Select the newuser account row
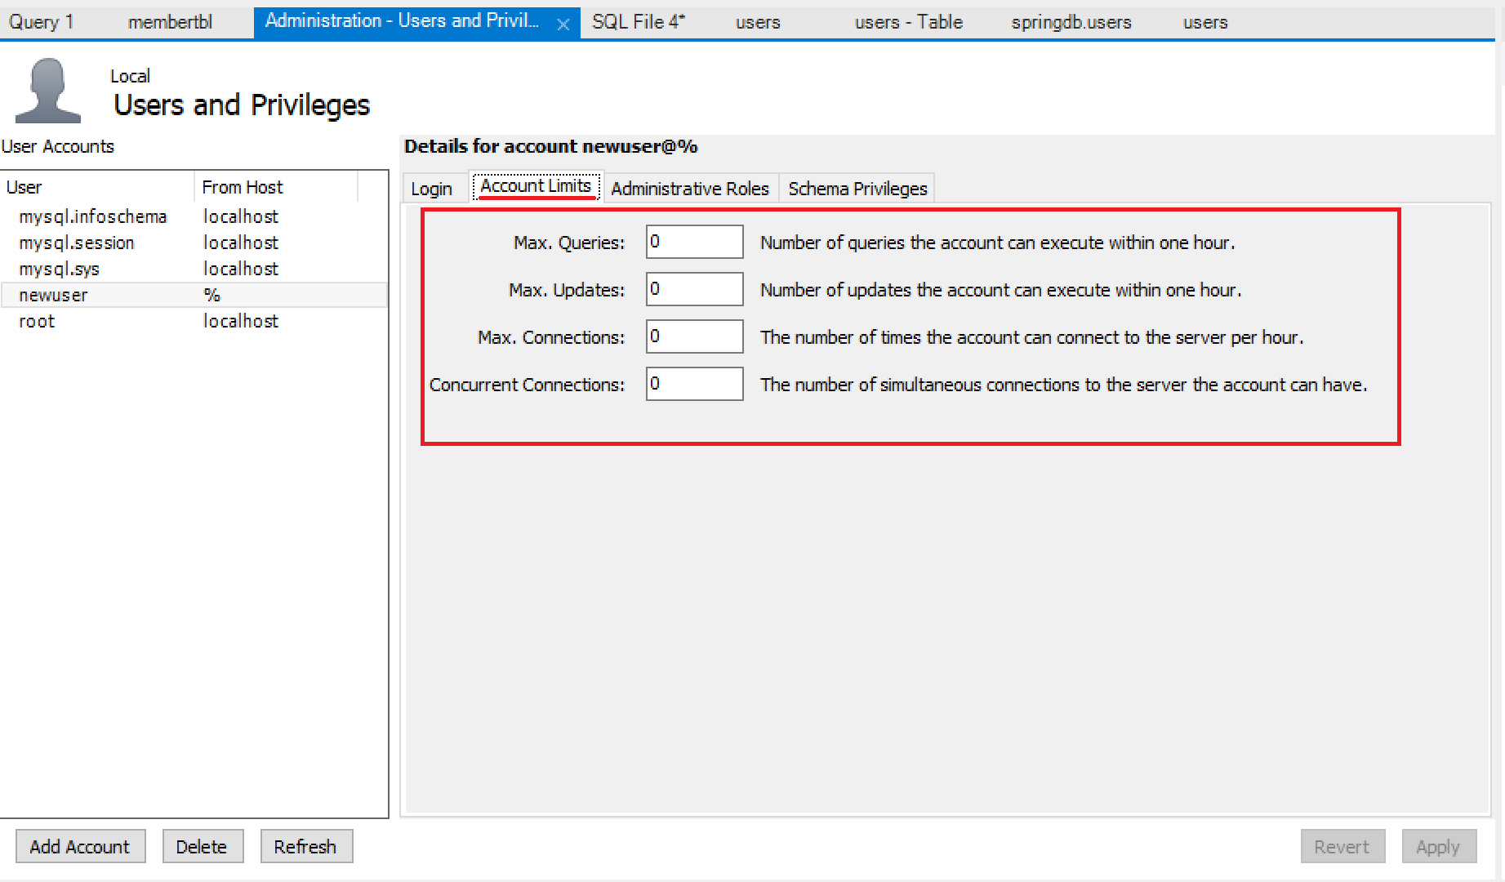The width and height of the screenshot is (1505, 882). tap(194, 295)
